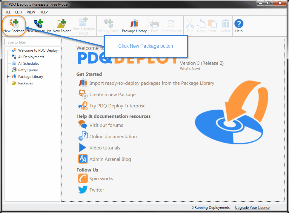The image size is (289, 213).
Task: Open the Spiceworks link
Action: click(101, 179)
